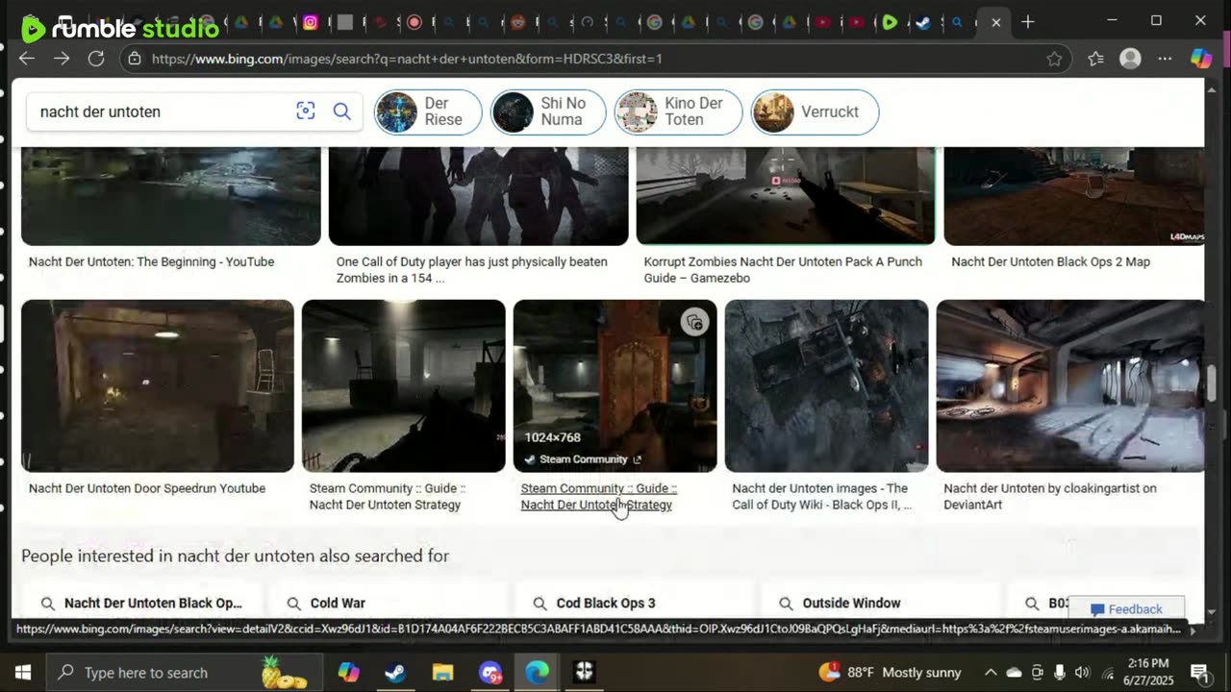This screenshot has height=692, width=1231.
Task: Open the volume speaker tray icon
Action: click(x=1083, y=673)
